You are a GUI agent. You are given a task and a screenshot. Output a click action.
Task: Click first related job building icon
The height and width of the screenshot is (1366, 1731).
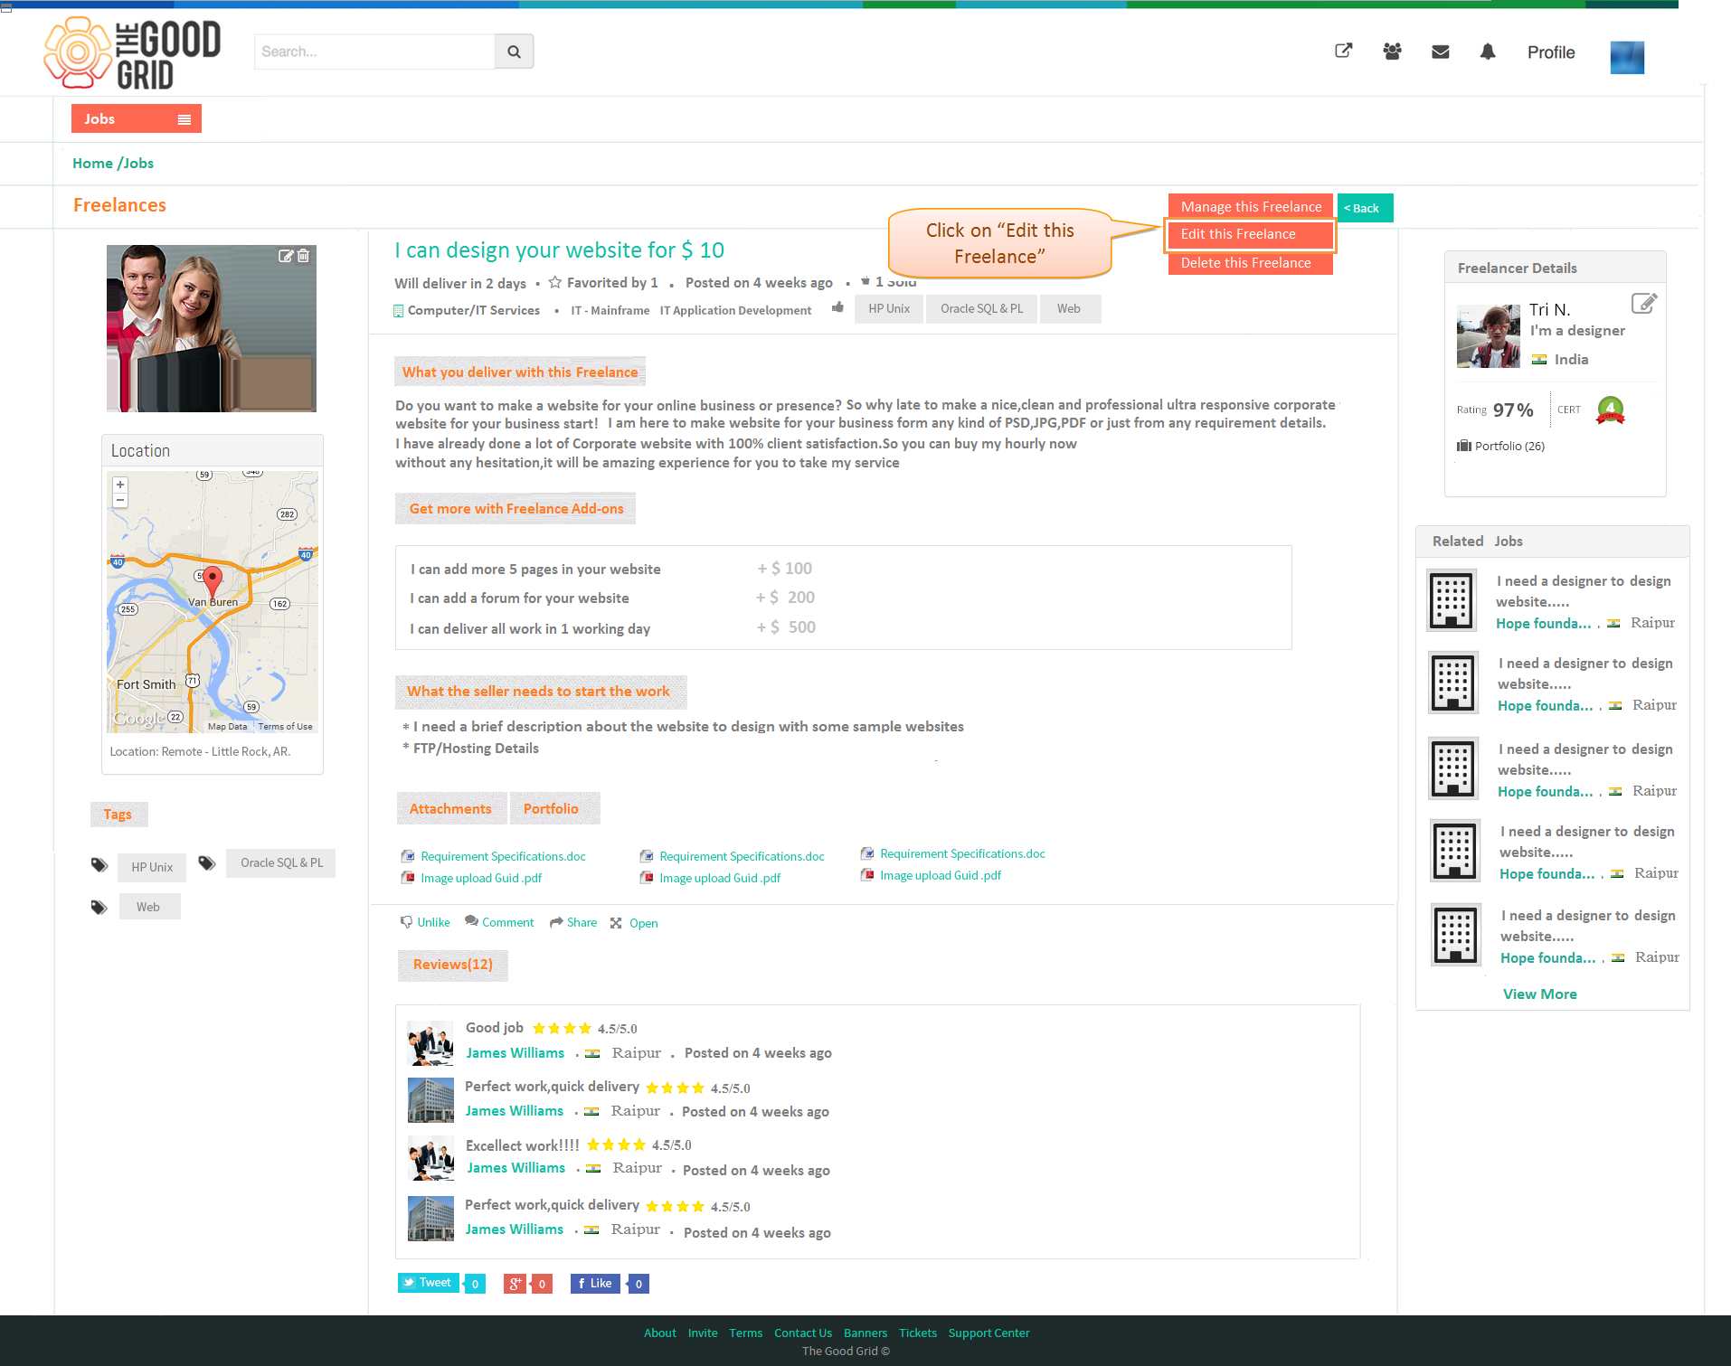(x=1452, y=600)
